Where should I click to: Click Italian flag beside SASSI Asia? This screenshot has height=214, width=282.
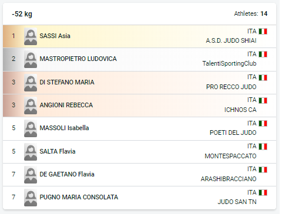coord(263,31)
